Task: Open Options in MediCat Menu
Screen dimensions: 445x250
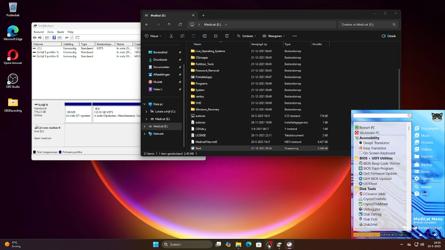Action: [x=424, y=178]
